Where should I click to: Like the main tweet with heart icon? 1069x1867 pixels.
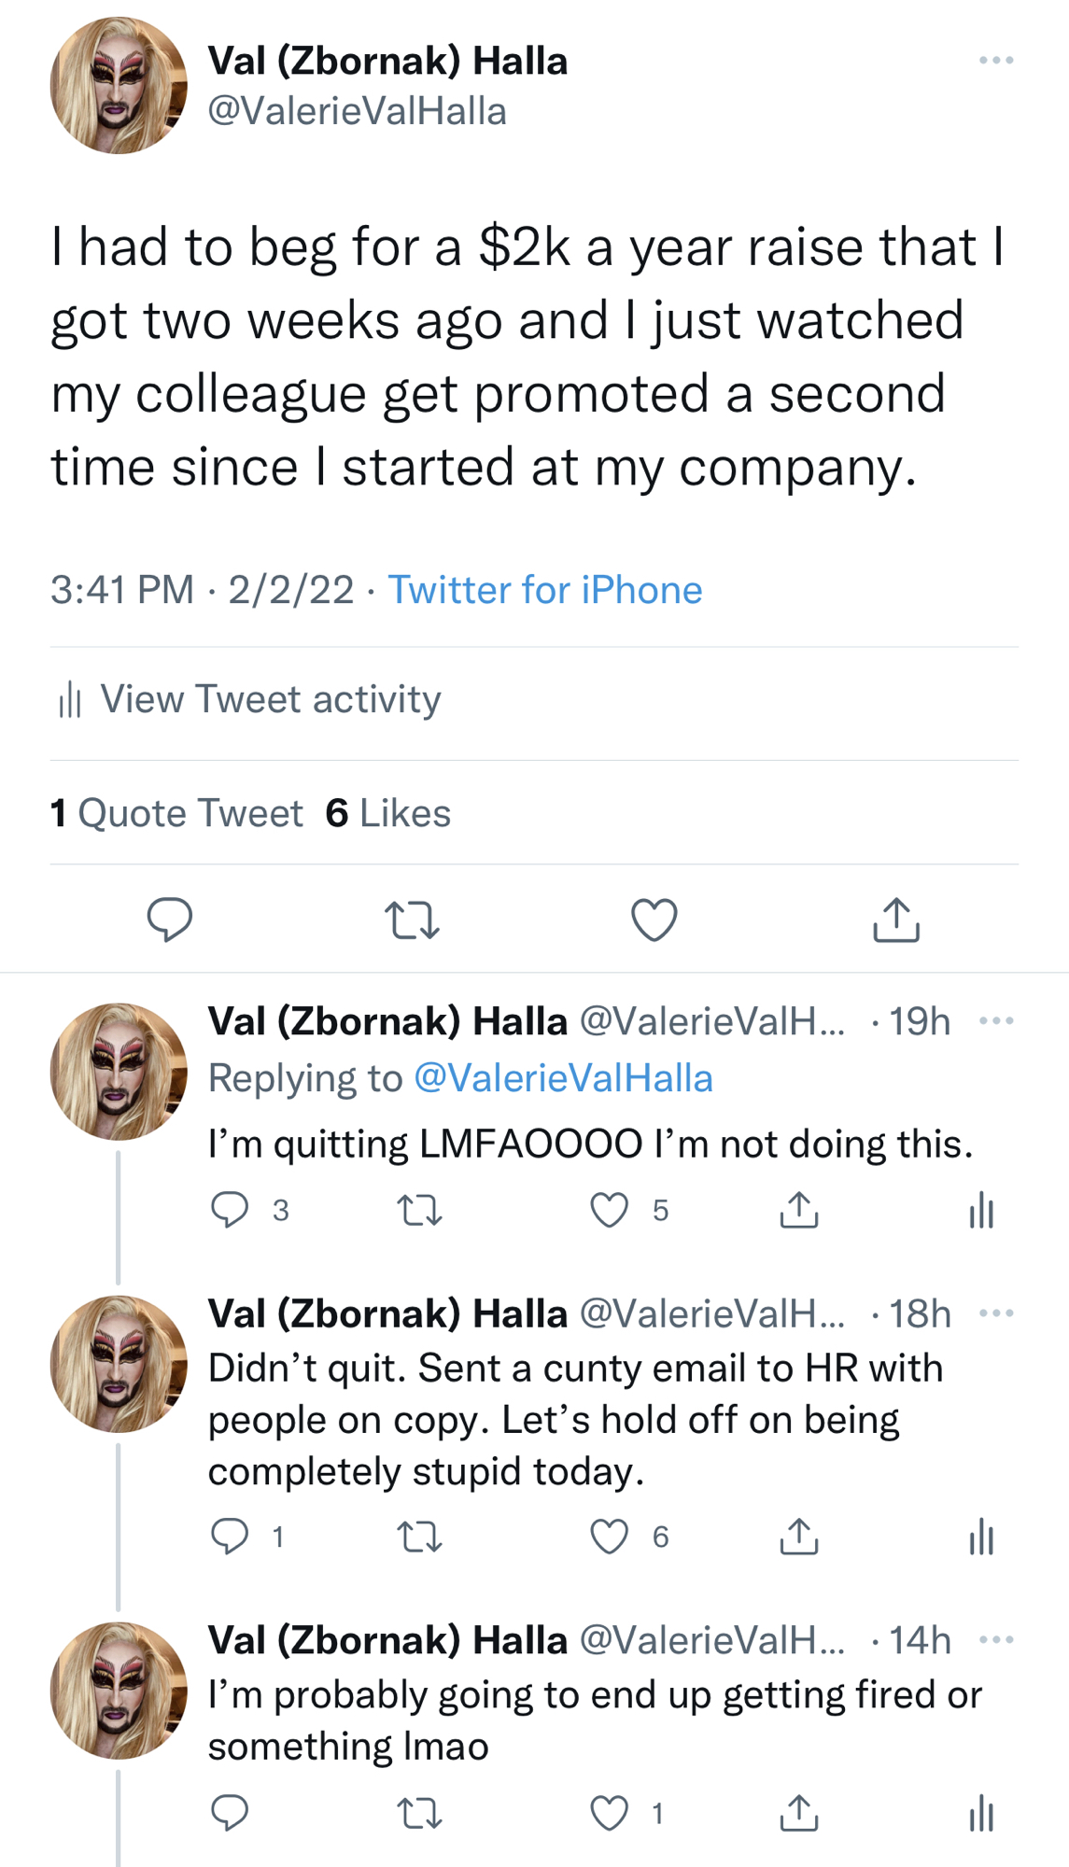[654, 919]
